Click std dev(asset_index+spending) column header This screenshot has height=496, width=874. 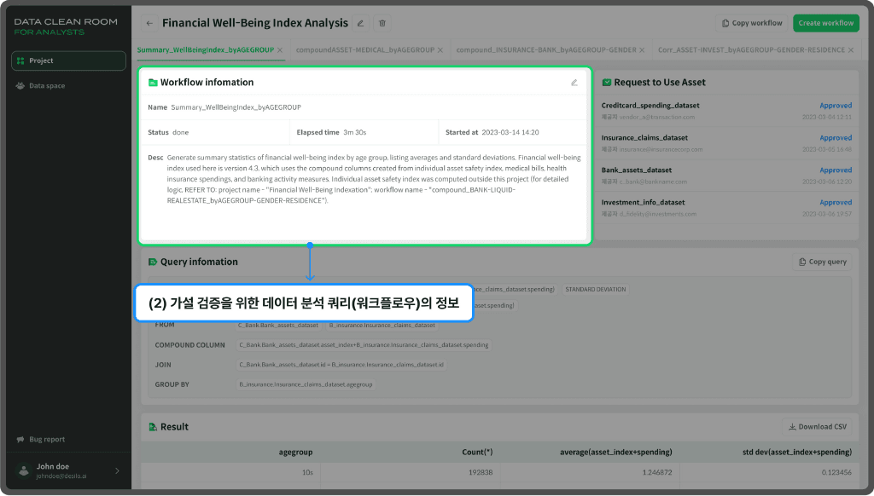point(797,453)
